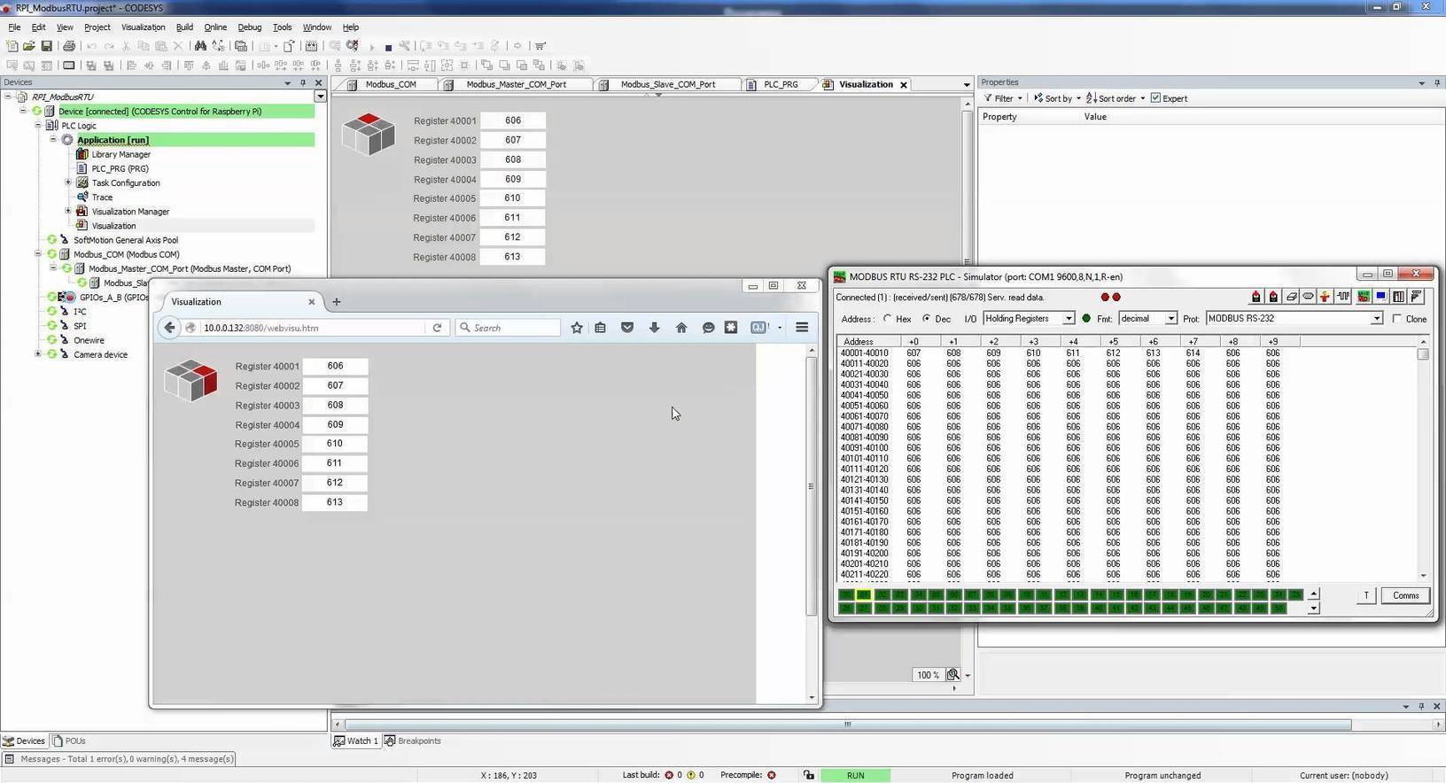This screenshot has height=783, width=1446.
Task: Switch to the Modbus_Master_COM_Port tab
Action: (x=516, y=84)
